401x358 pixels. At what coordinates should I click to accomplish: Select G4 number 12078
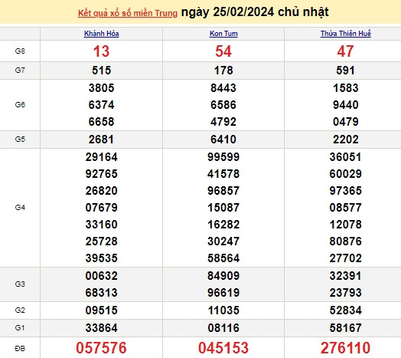pyautogui.click(x=345, y=225)
